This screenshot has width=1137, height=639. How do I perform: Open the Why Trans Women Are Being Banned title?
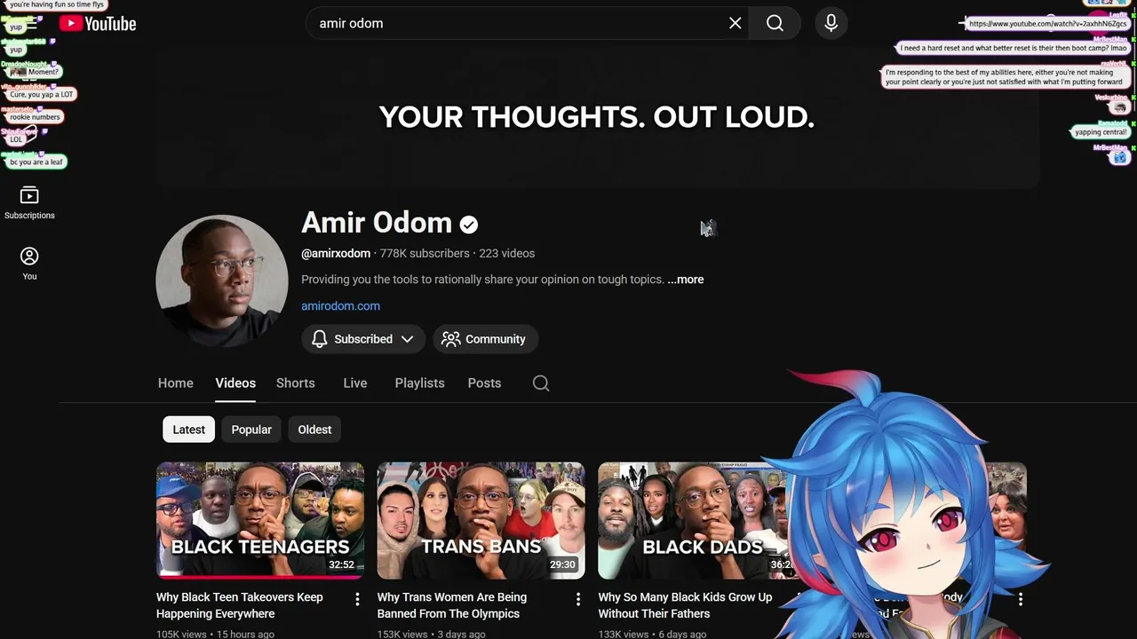[452, 605]
